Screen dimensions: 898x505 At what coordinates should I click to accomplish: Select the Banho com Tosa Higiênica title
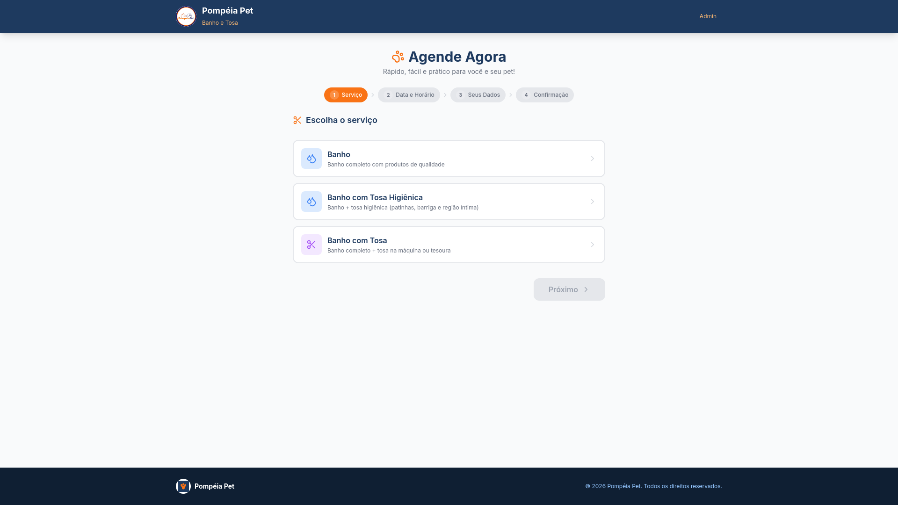375,197
